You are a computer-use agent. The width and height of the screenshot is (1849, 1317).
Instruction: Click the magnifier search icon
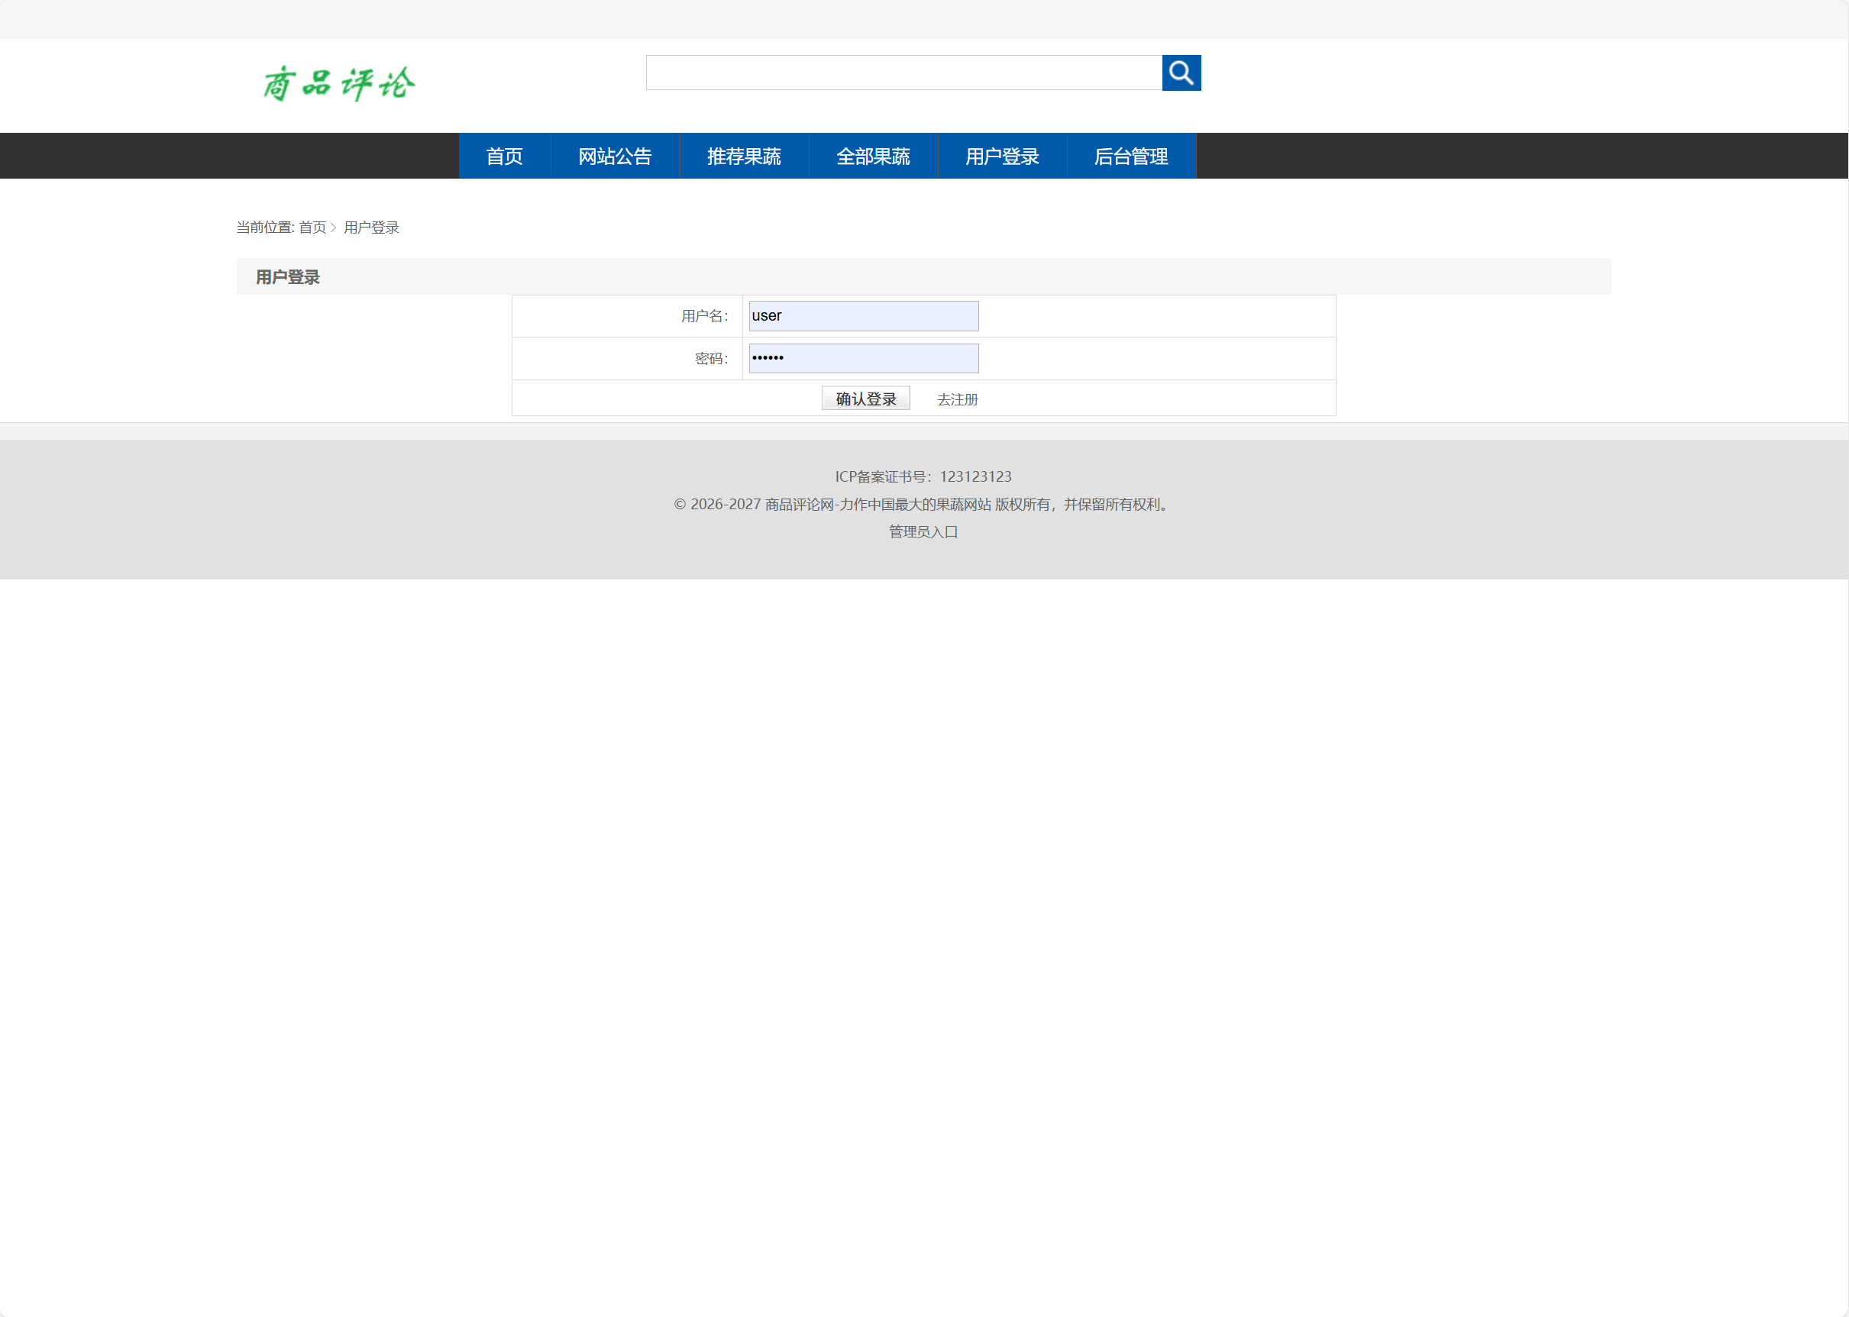1181,73
